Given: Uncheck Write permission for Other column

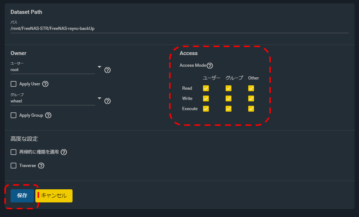Looking at the screenshot, I should click(251, 98).
